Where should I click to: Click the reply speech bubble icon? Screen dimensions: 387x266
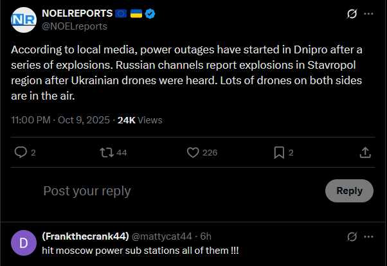21,152
